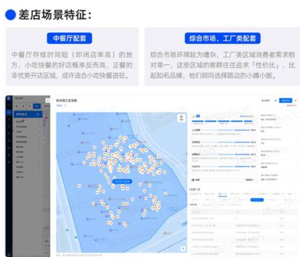This screenshot has height=257, width=300.
Task: Click the 人口客群 progress bar
Action: 226,130
